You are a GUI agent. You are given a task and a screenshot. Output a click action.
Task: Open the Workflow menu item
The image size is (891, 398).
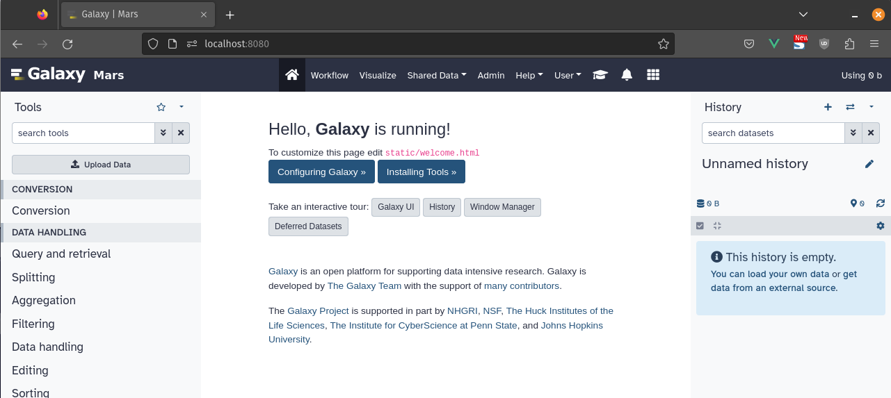tap(330, 75)
